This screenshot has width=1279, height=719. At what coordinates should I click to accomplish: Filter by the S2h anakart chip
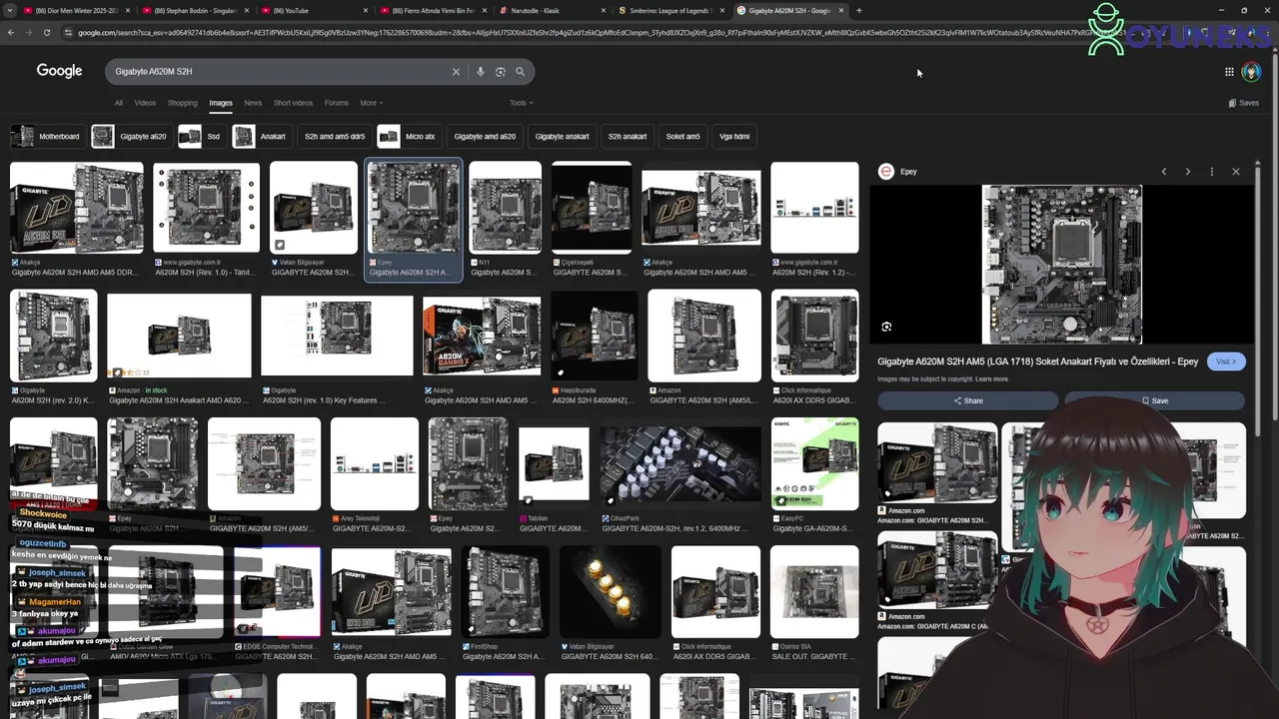tap(628, 137)
